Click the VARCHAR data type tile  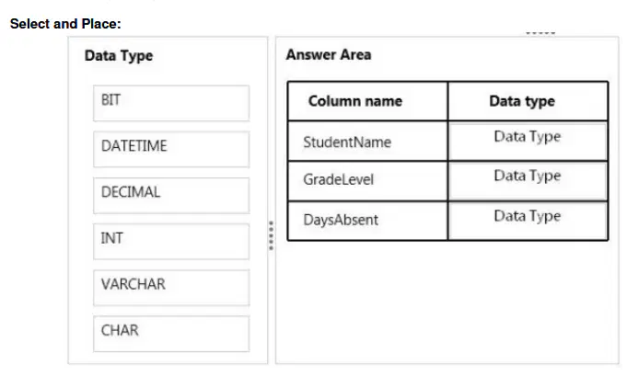(x=171, y=288)
